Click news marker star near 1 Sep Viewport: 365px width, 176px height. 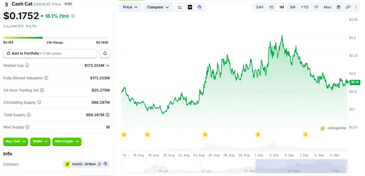(258, 134)
